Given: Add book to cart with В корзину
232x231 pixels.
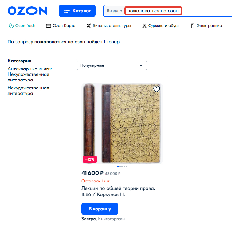Looking at the screenshot, I should [100, 209].
